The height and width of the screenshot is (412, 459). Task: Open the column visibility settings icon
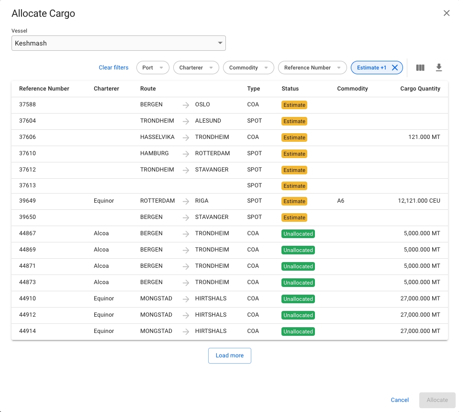coord(420,68)
